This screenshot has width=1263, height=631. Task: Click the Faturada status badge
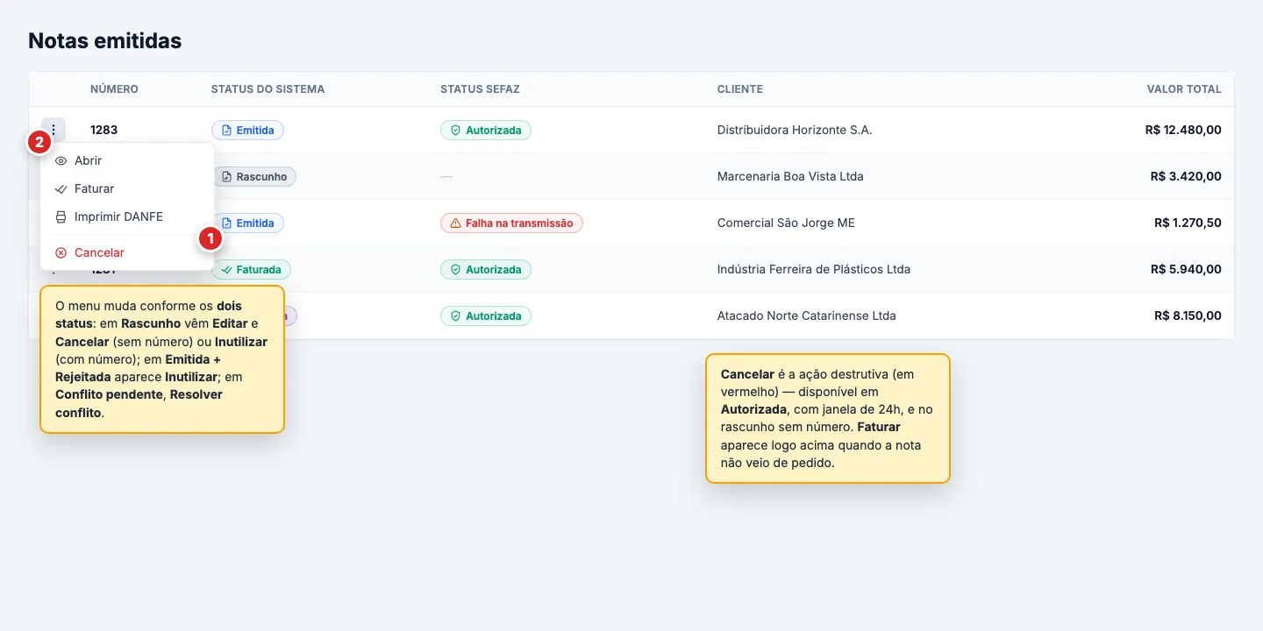[252, 270]
